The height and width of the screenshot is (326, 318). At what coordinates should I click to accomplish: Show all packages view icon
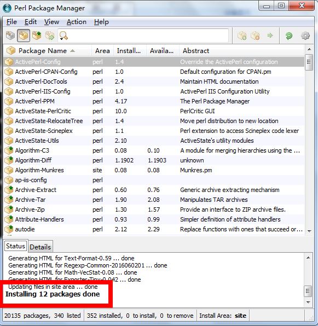(10, 36)
